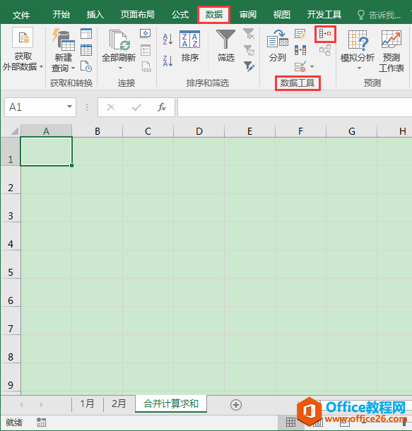Select cell A1
The image size is (412, 431).
46,152
